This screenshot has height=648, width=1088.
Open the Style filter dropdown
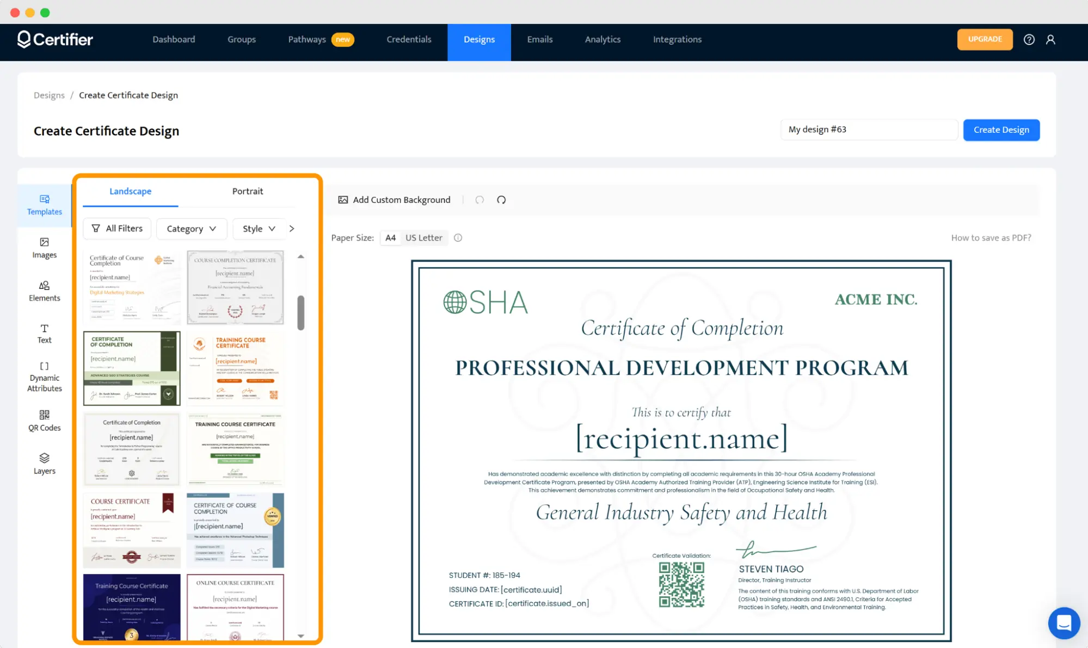[x=259, y=229]
